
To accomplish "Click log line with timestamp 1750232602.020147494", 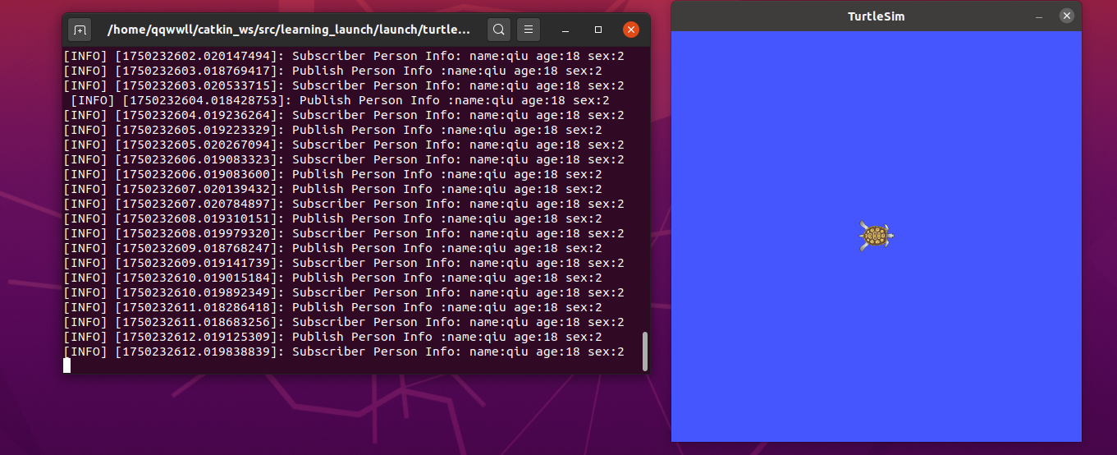I will click(344, 56).
